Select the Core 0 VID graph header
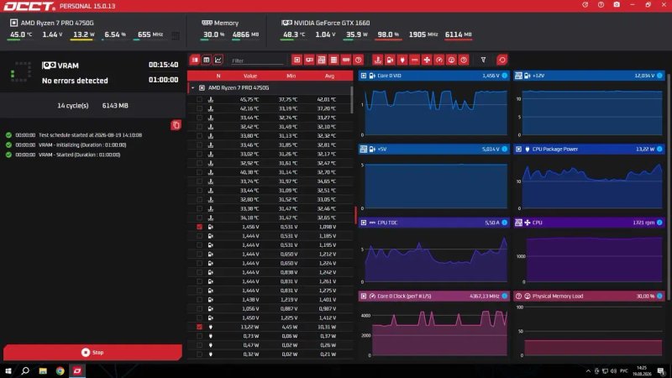 (433, 76)
